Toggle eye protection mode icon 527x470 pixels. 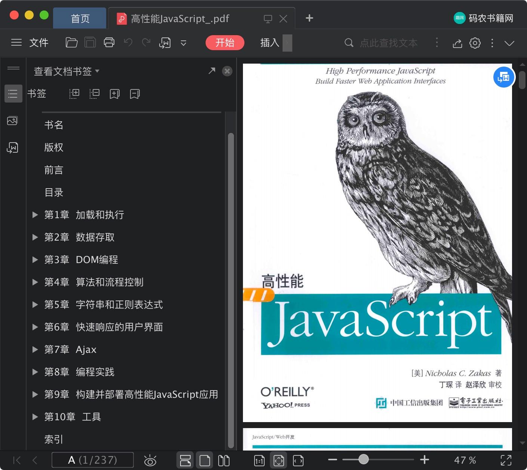click(150, 461)
